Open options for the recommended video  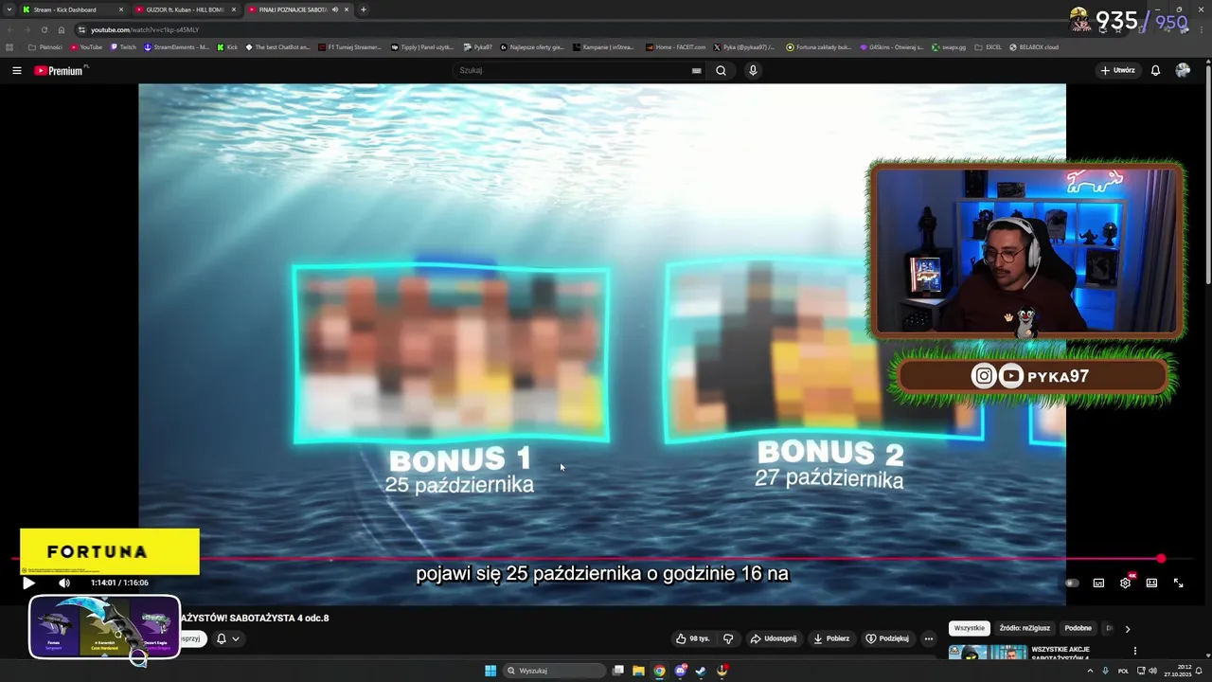1134,651
